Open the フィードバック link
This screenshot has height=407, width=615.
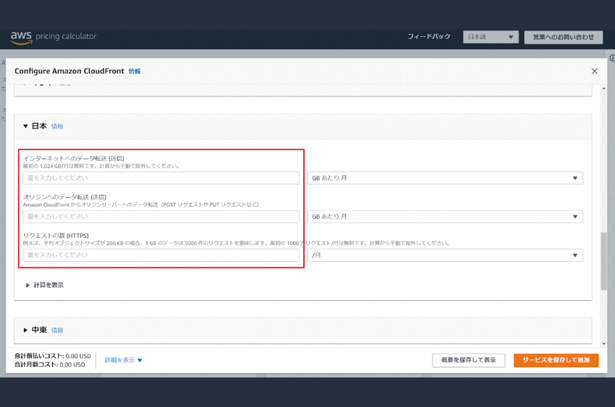pos(429,37)
